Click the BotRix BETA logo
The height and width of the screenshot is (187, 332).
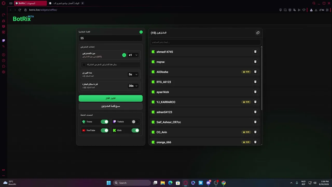pos(23,18)
